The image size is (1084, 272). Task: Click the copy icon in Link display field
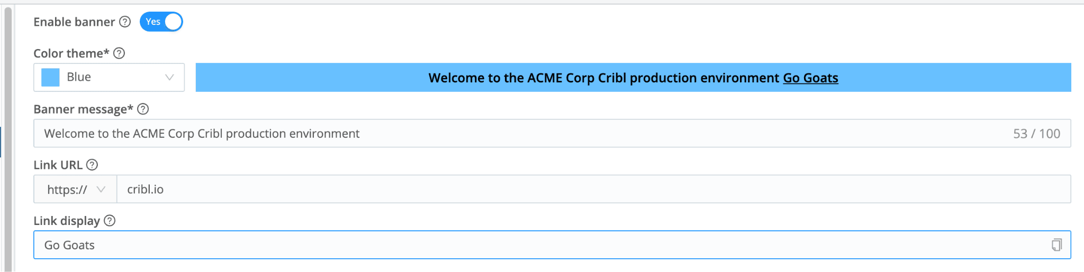click(x=1056, y=245)
